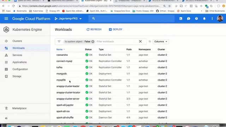This screenshot has height=127, width=226.
Task: Open Clusters in sidebar
Action: 17,41
